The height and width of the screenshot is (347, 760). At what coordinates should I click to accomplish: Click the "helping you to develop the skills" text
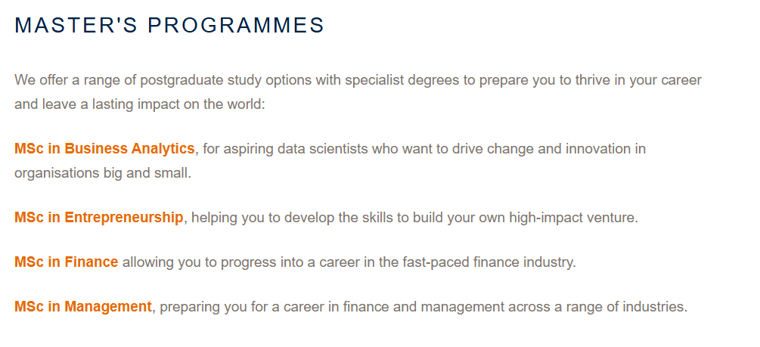287,218
